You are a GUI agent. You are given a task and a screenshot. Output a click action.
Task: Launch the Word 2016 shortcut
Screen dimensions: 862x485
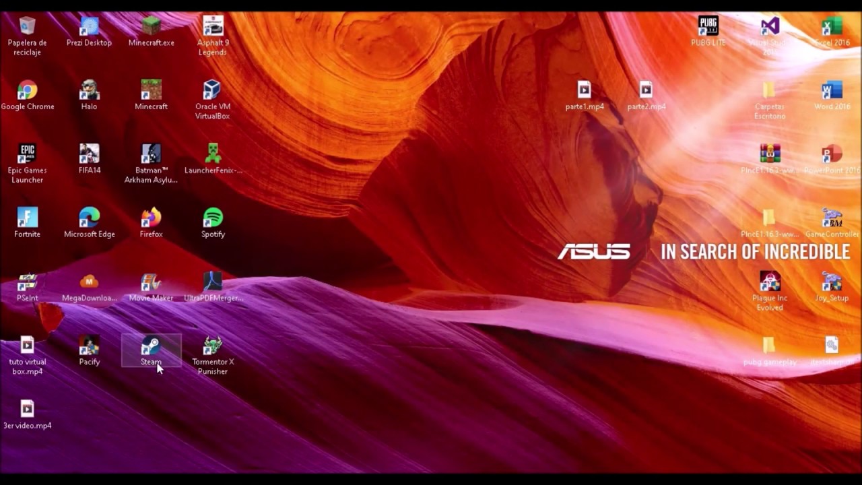click(832, 95)
